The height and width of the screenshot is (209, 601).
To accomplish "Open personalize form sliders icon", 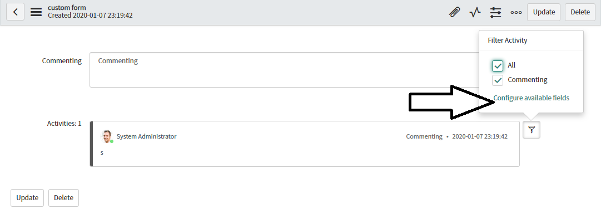I will tap(495, 12).
